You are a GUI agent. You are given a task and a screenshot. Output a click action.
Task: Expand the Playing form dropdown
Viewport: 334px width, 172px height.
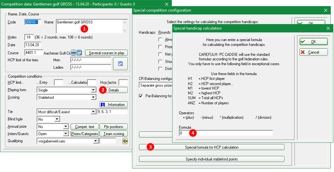tap(93, 90)
